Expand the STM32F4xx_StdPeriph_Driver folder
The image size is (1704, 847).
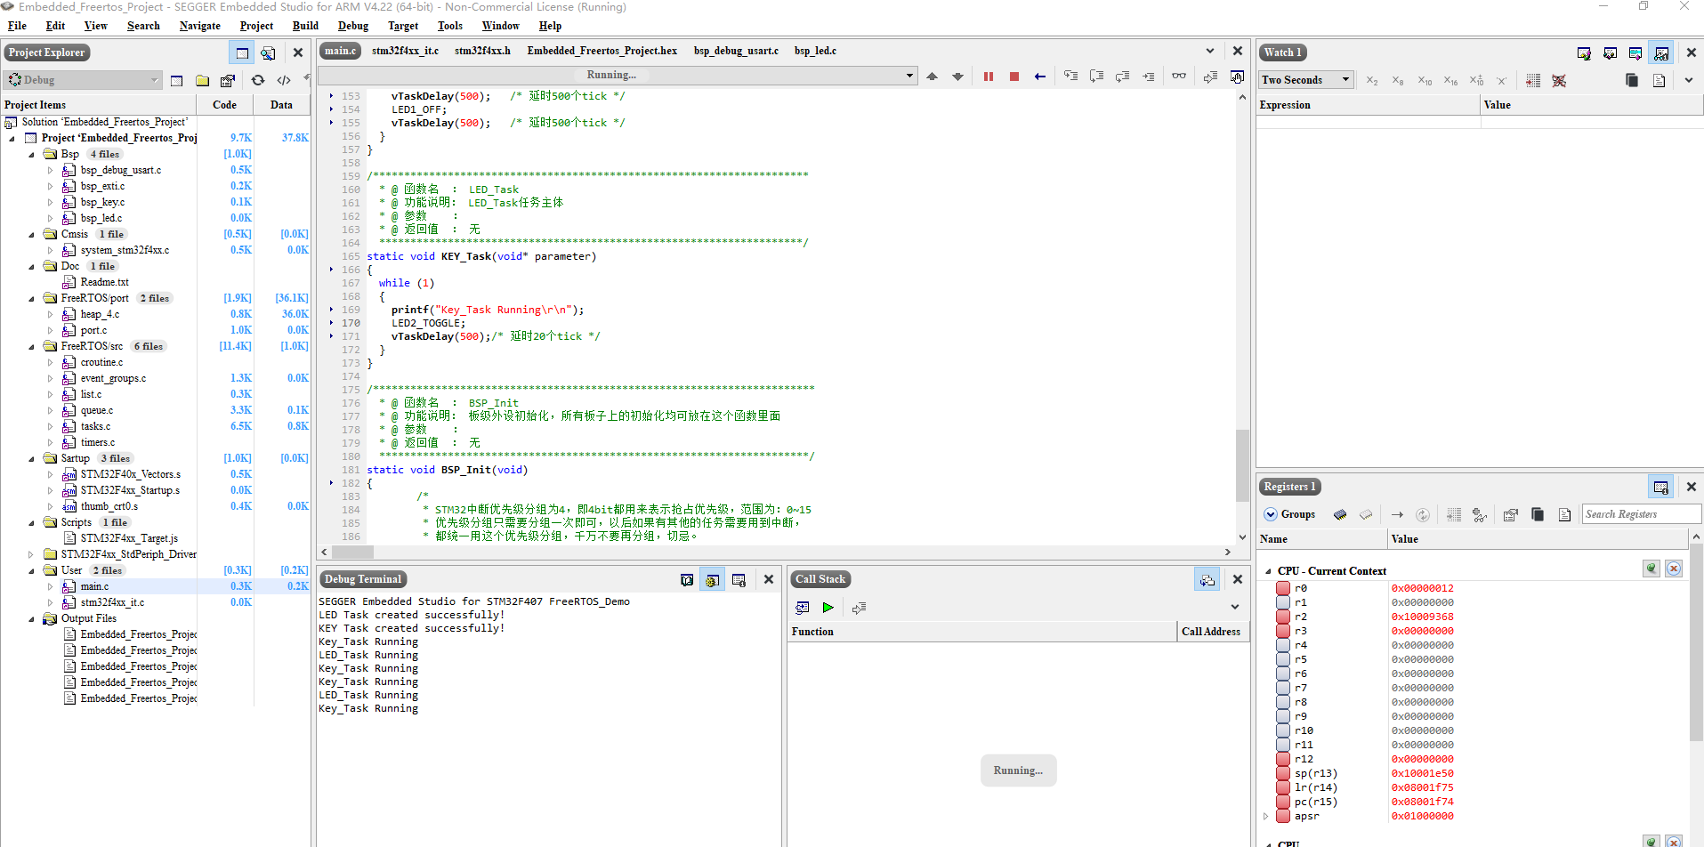[x=31, y=554]
